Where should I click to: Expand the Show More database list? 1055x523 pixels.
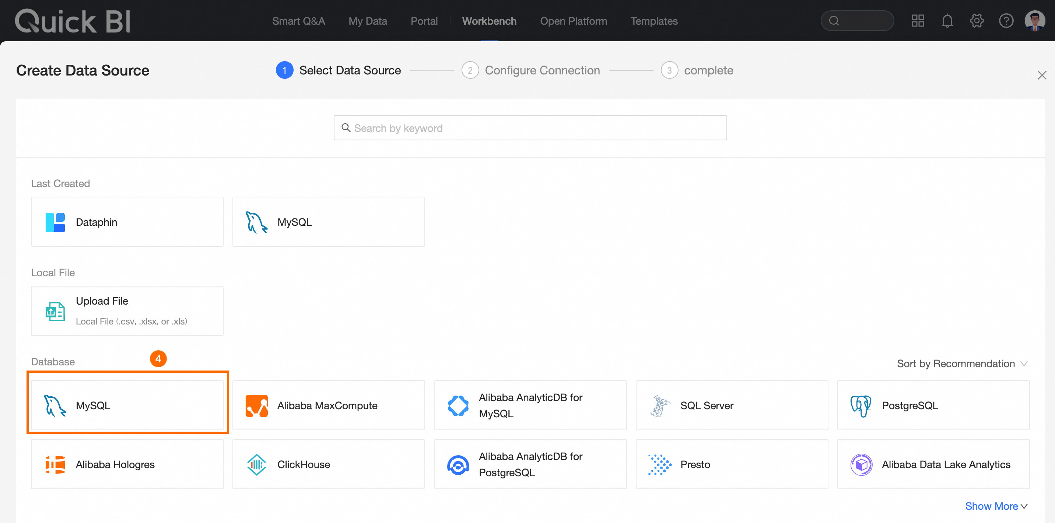(996, 506)
